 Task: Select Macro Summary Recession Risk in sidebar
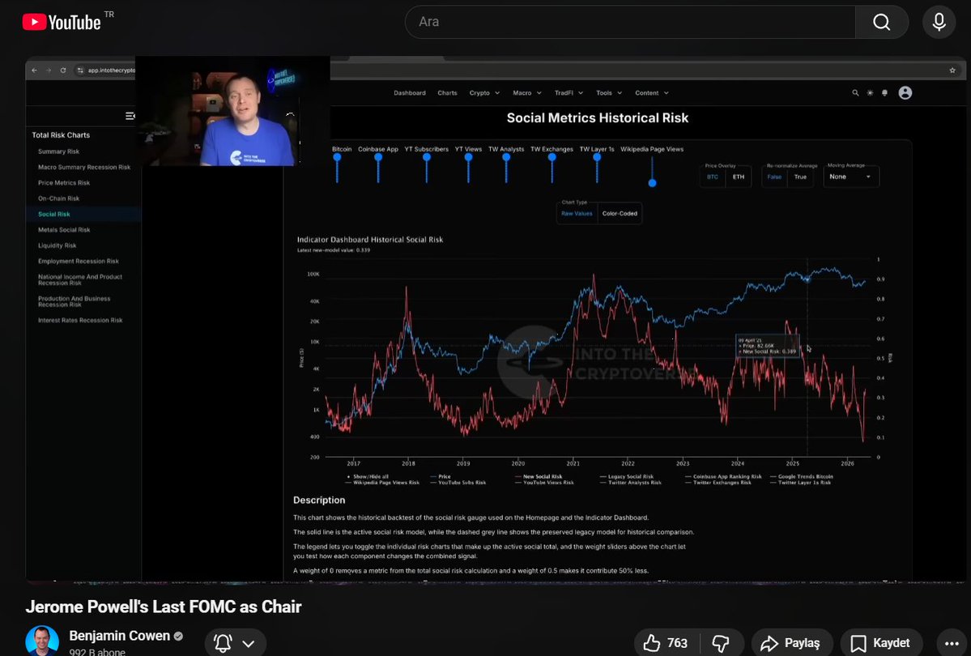coord(83,168)
